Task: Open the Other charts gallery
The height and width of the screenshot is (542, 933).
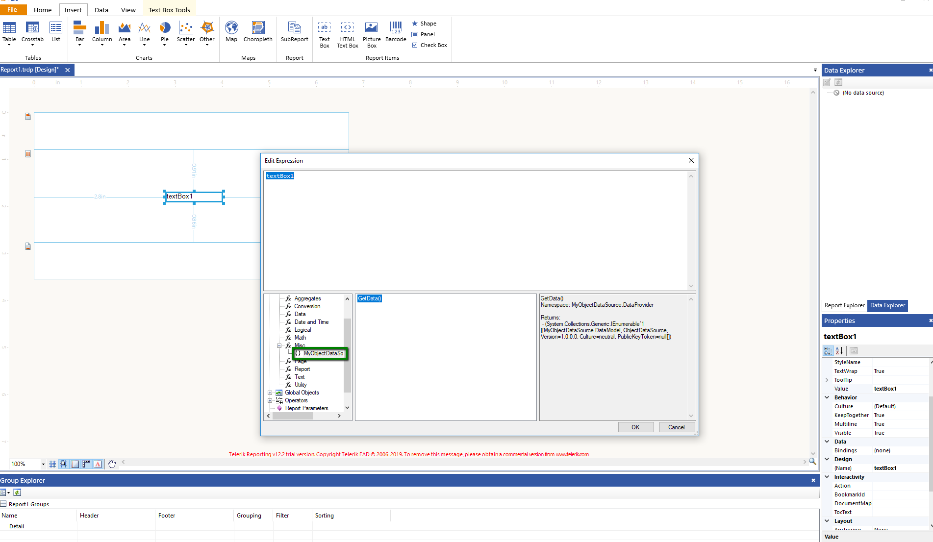Action: (207, 33)
